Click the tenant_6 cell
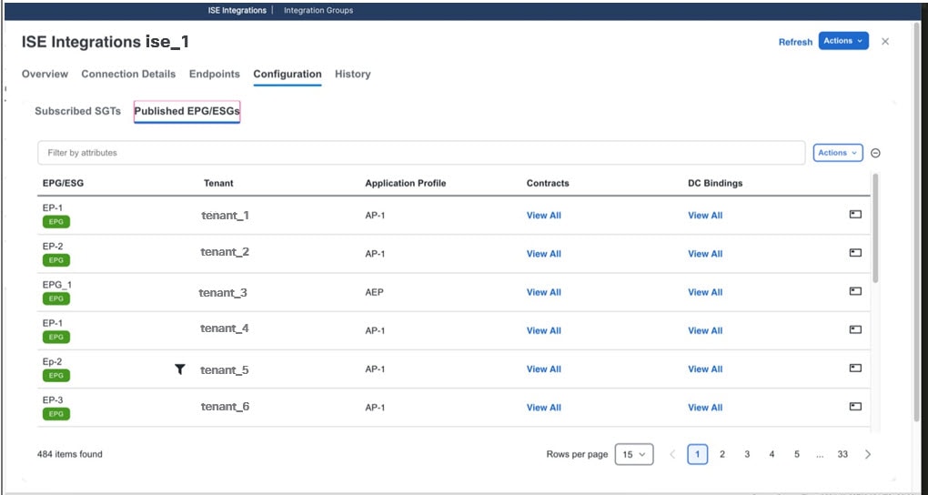The width and height of the screenshot is (928, 495). (225, 407)
